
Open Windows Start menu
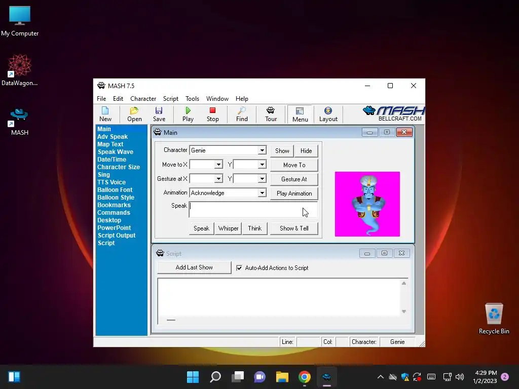[x=193, y=377]
